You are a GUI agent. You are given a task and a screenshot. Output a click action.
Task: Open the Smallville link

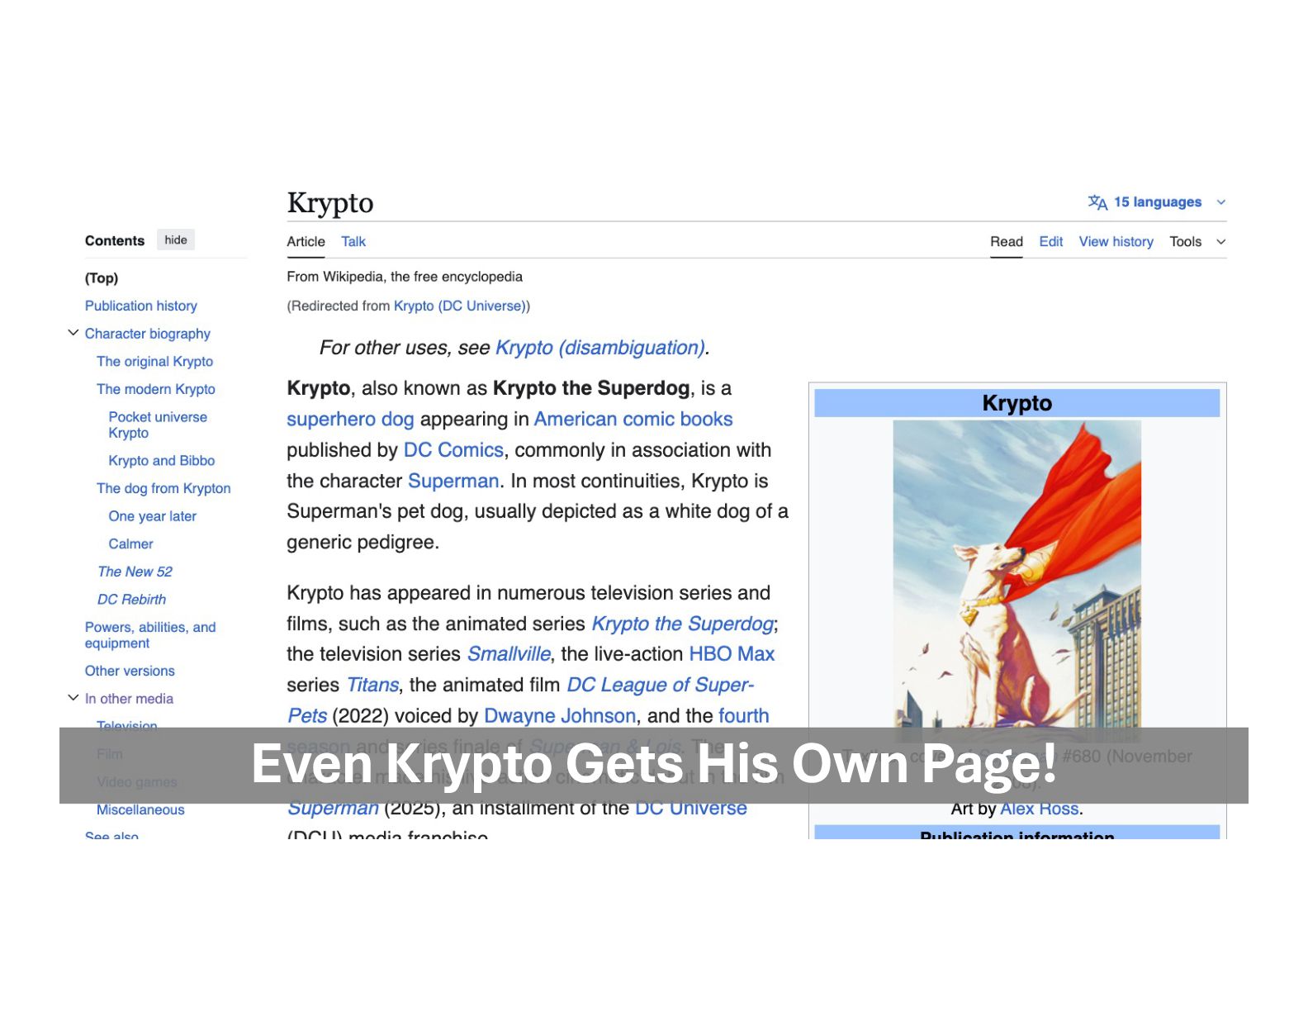pos(509,654)
